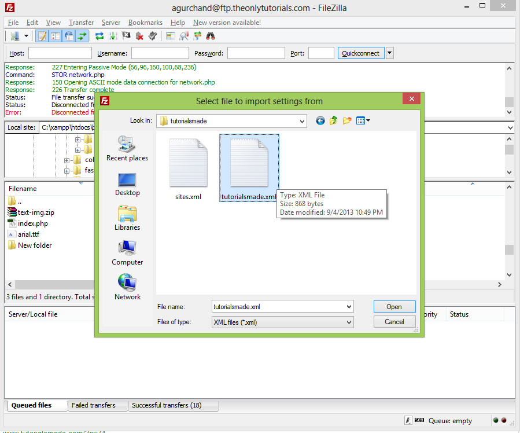The height and width of the screenshot is (433, 520).
Task: Toggle synchronized browsing
Action: tap(196, 36)
